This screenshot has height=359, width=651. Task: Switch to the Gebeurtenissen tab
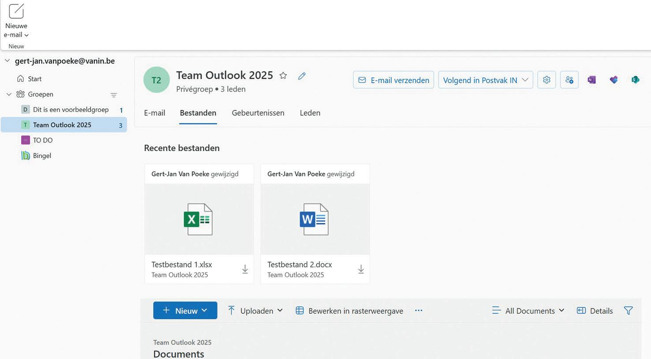click(x=258, y=113)
